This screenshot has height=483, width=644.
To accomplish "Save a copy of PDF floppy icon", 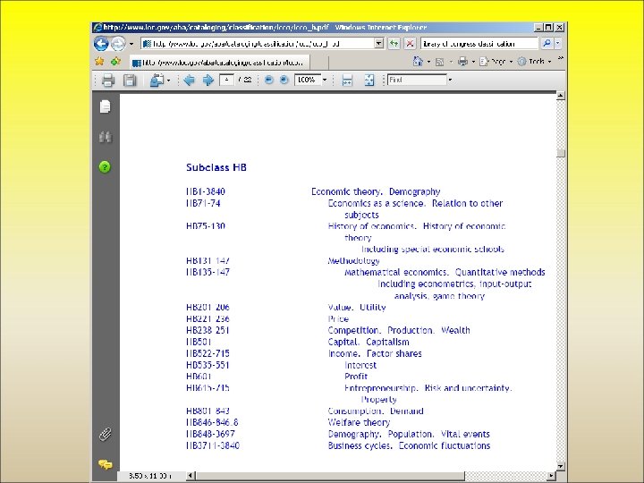I will [130, 80].
